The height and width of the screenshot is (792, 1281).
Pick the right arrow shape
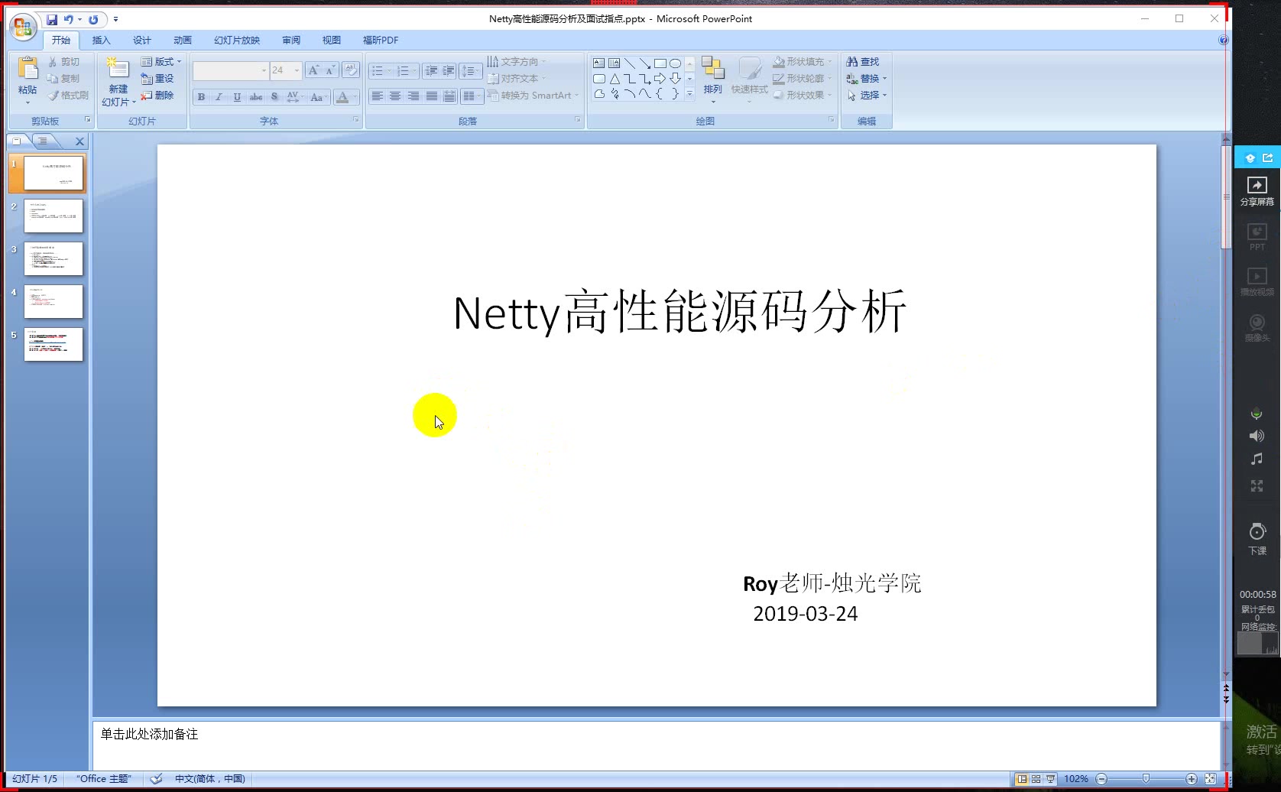[660, 79]
